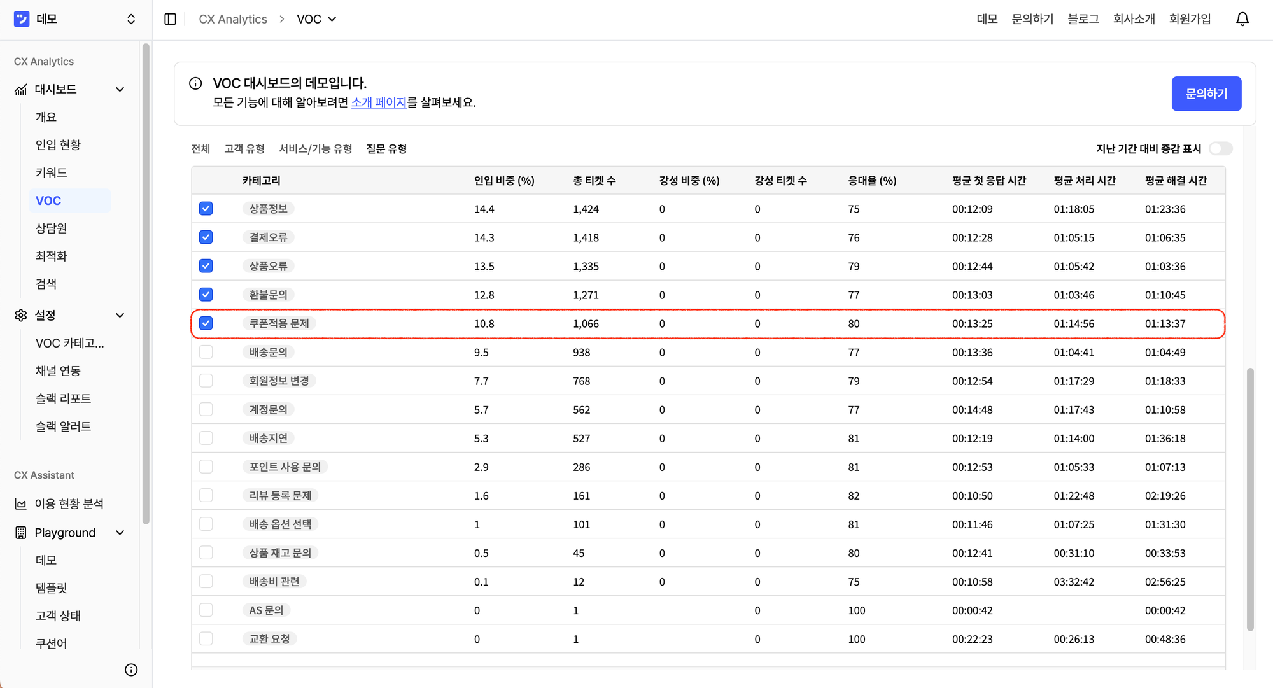Click the demo workspace logo icon
Image resolution: width=1273 pixels, height=688 pixels.
click(x=21, y=18)
